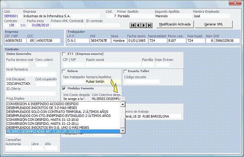This screenshot has width=244, height=157.
Task: Click Nombre Empleado value José
Action: click(197, 16)
